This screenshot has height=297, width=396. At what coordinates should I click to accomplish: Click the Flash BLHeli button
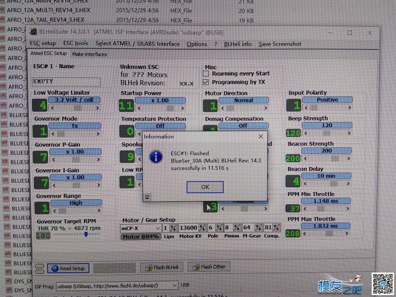[x=162, y=267]
